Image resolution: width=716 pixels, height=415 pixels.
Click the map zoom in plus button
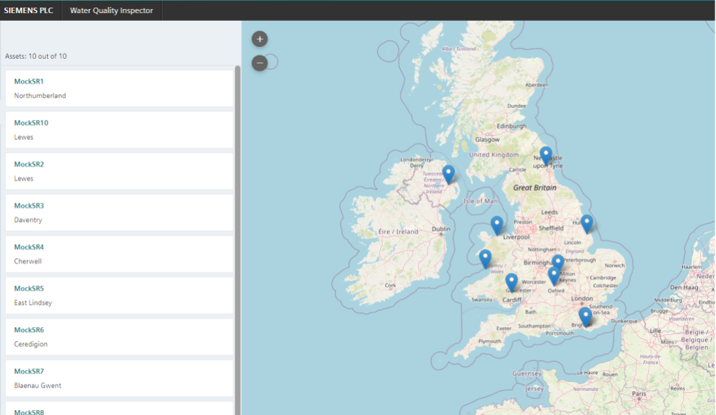[260, 39]
